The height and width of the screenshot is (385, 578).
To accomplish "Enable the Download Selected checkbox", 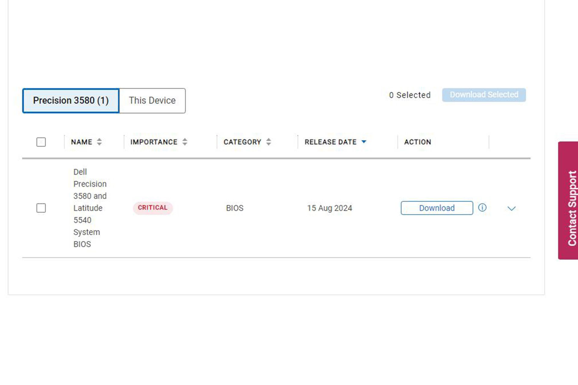I will tap(41, 208).
